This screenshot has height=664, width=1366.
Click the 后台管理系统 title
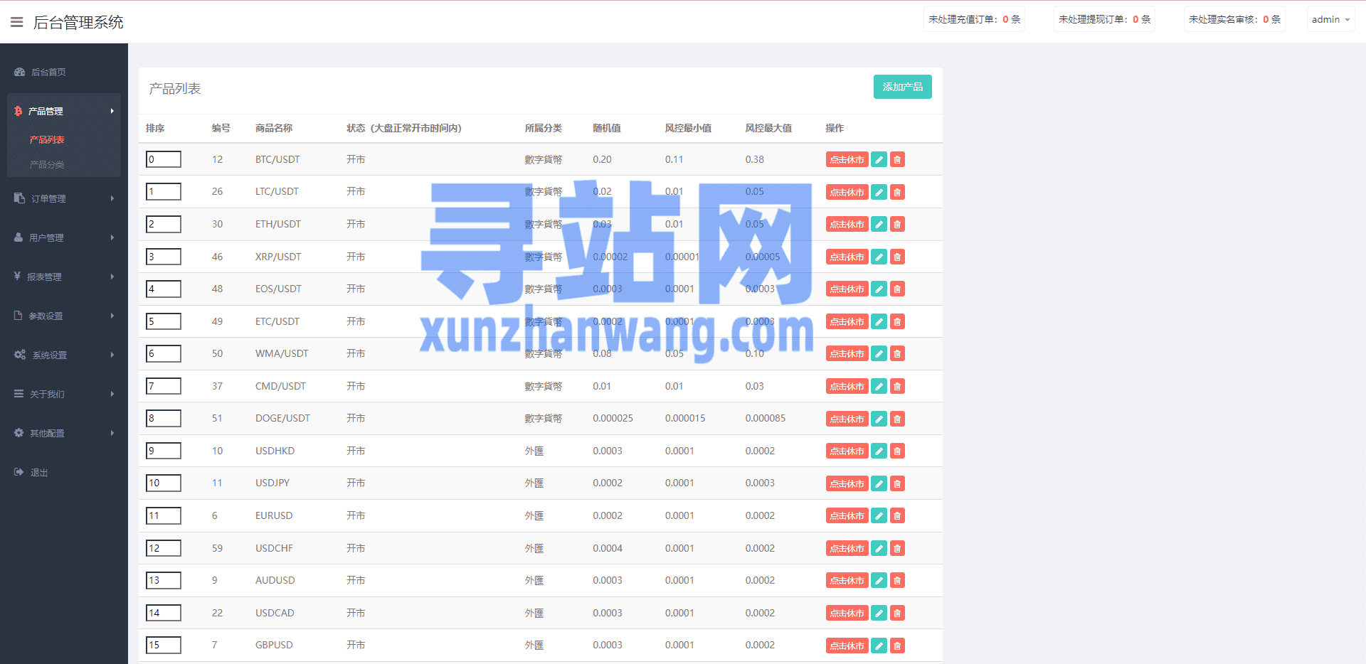(x=78, y=22)
